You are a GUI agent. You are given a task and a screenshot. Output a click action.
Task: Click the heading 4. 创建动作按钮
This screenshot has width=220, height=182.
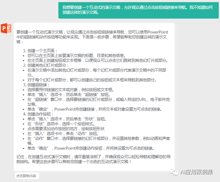click(38, 114)
